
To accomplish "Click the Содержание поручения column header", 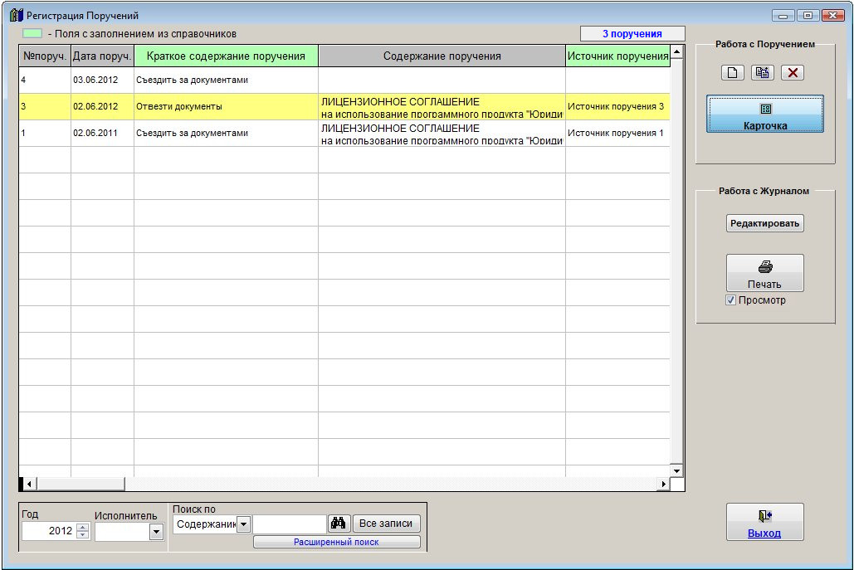I will pyautogui.click(x=442, y=56).
